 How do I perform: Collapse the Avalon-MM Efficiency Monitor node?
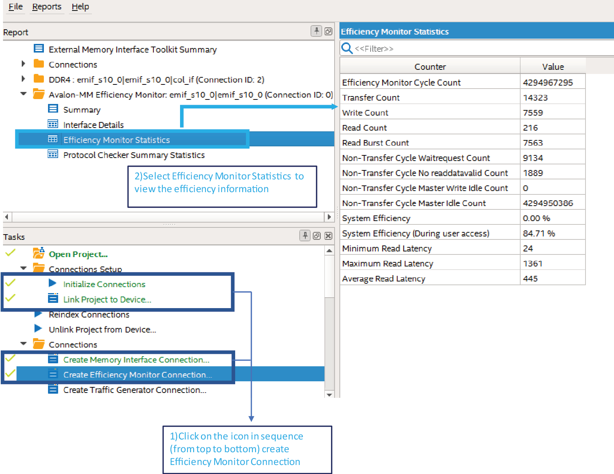(x=24, y=94)
